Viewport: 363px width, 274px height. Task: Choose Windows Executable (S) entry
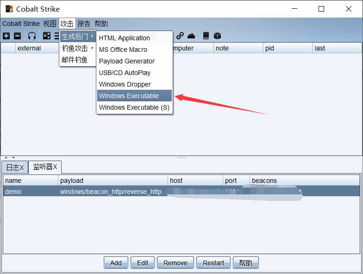(134, 107)
